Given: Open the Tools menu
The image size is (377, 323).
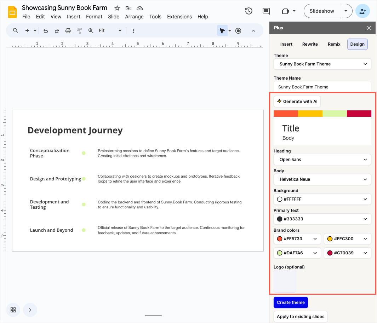Looking at the screenshot, I should click(155, 17).
